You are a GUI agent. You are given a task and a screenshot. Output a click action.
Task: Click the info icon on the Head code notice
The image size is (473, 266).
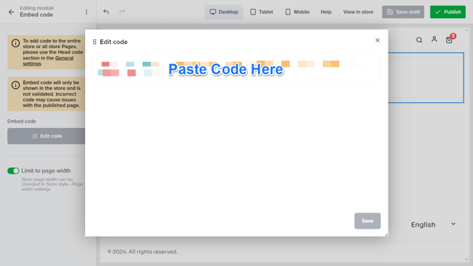[x=16, y=43]
